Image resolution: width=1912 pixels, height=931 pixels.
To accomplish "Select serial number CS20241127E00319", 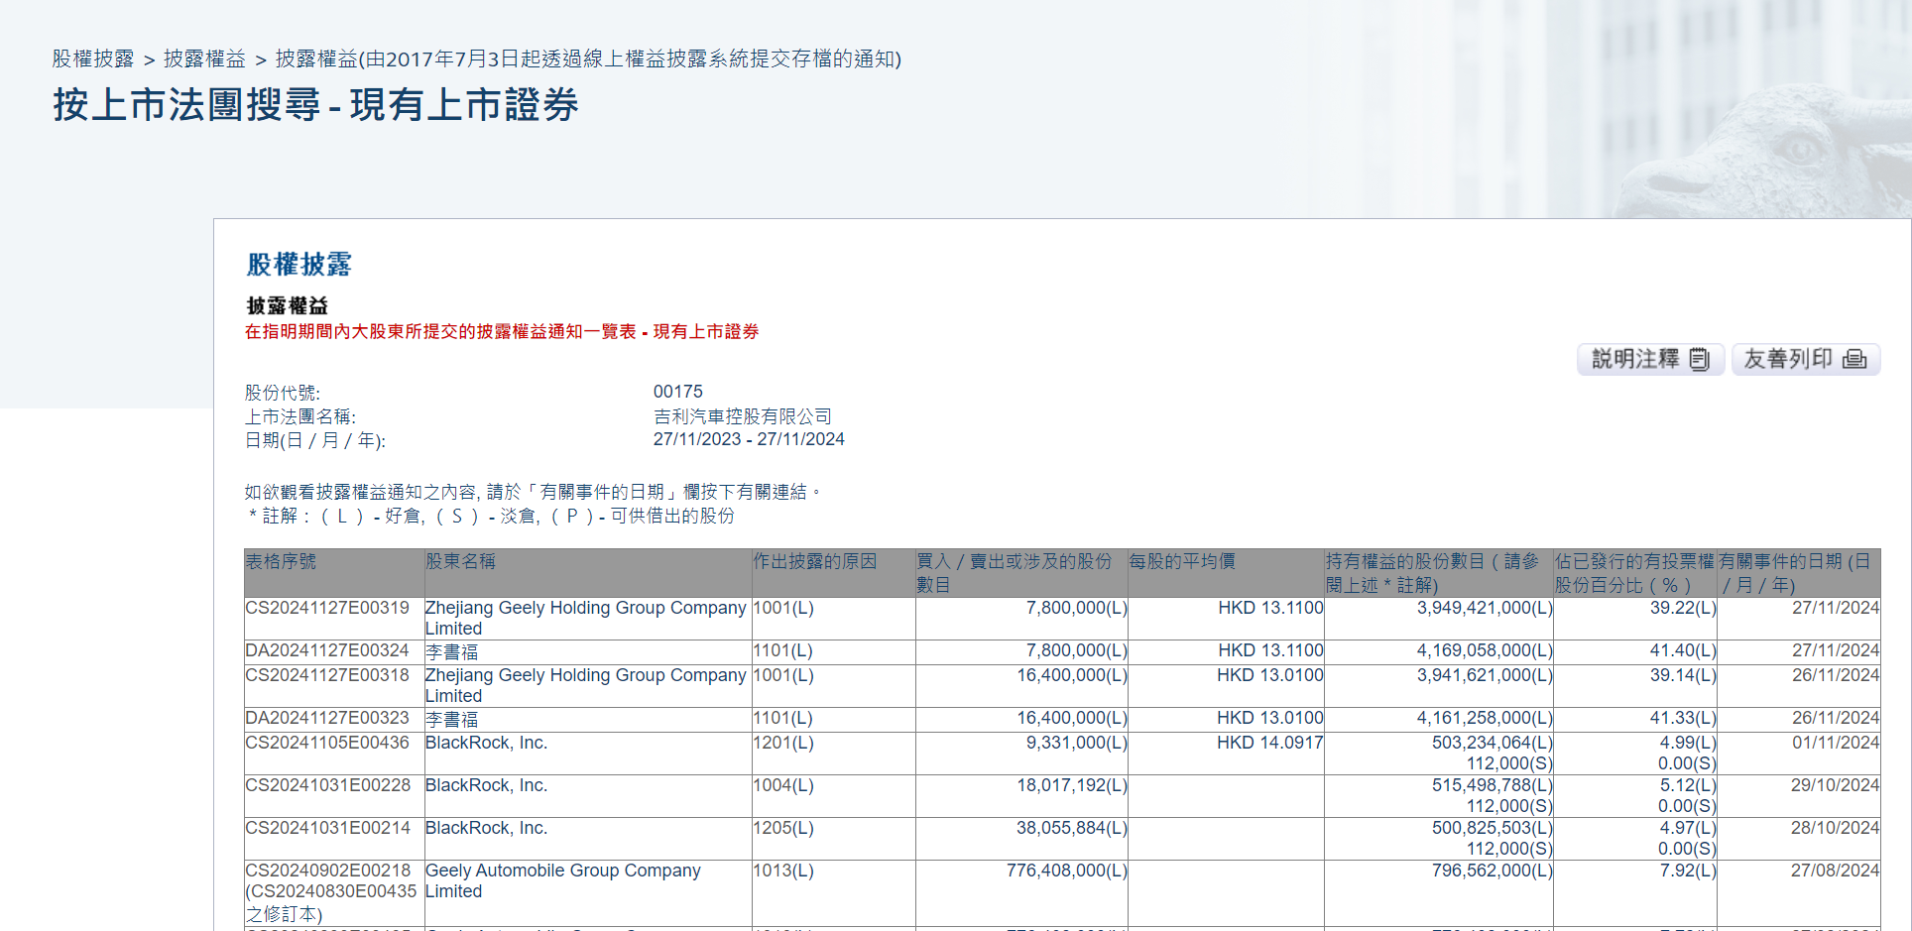I will (x=327, y=608).
